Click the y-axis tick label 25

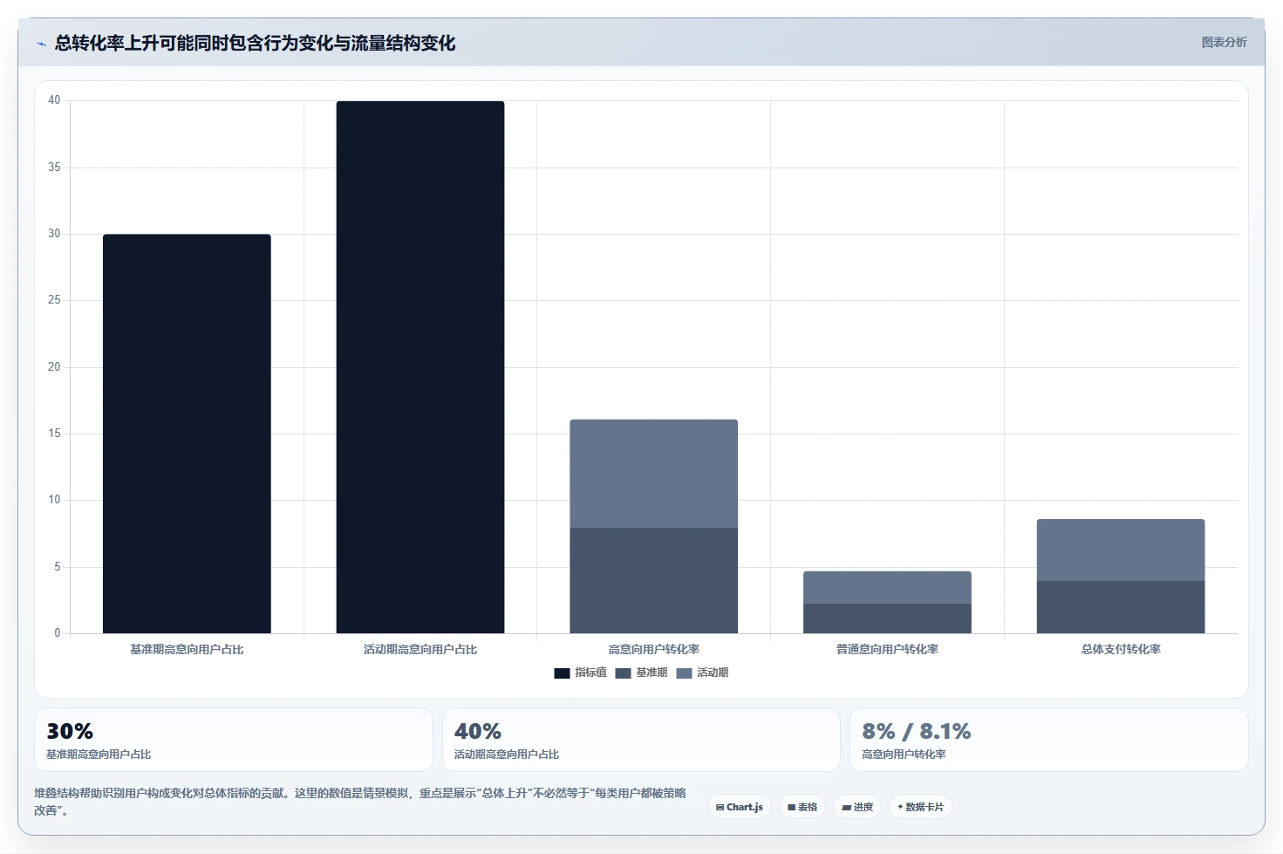coord(54,300)
